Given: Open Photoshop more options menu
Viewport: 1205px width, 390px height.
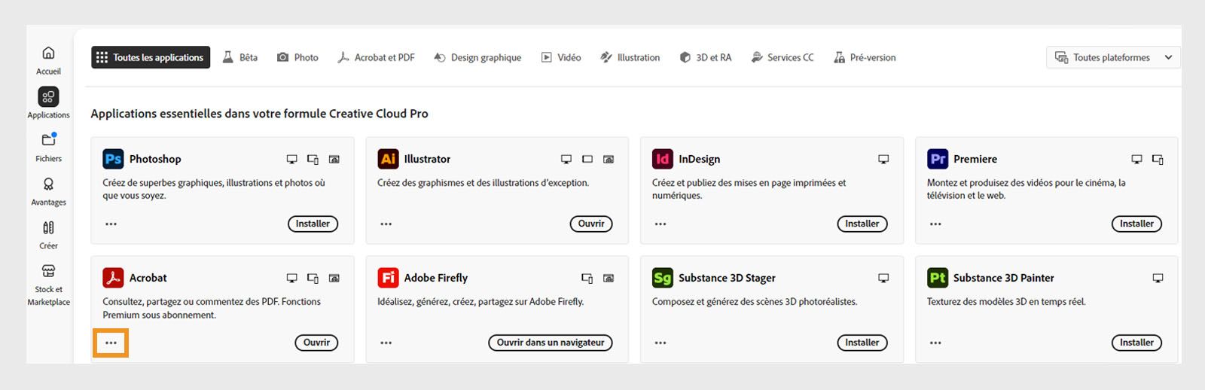Looking at the screenshot, I should pyautogui.click(x=111, y=224).
